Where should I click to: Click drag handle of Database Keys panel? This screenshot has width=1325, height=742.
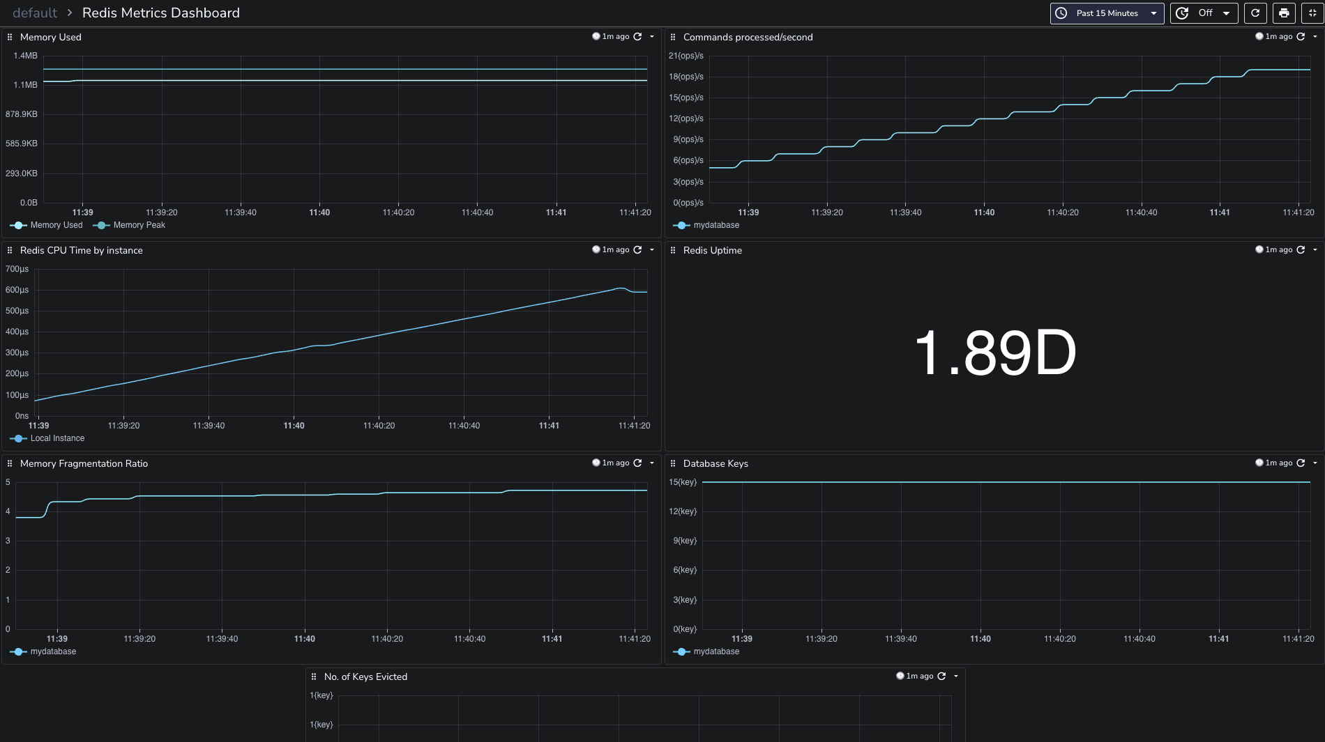(673, 464)
